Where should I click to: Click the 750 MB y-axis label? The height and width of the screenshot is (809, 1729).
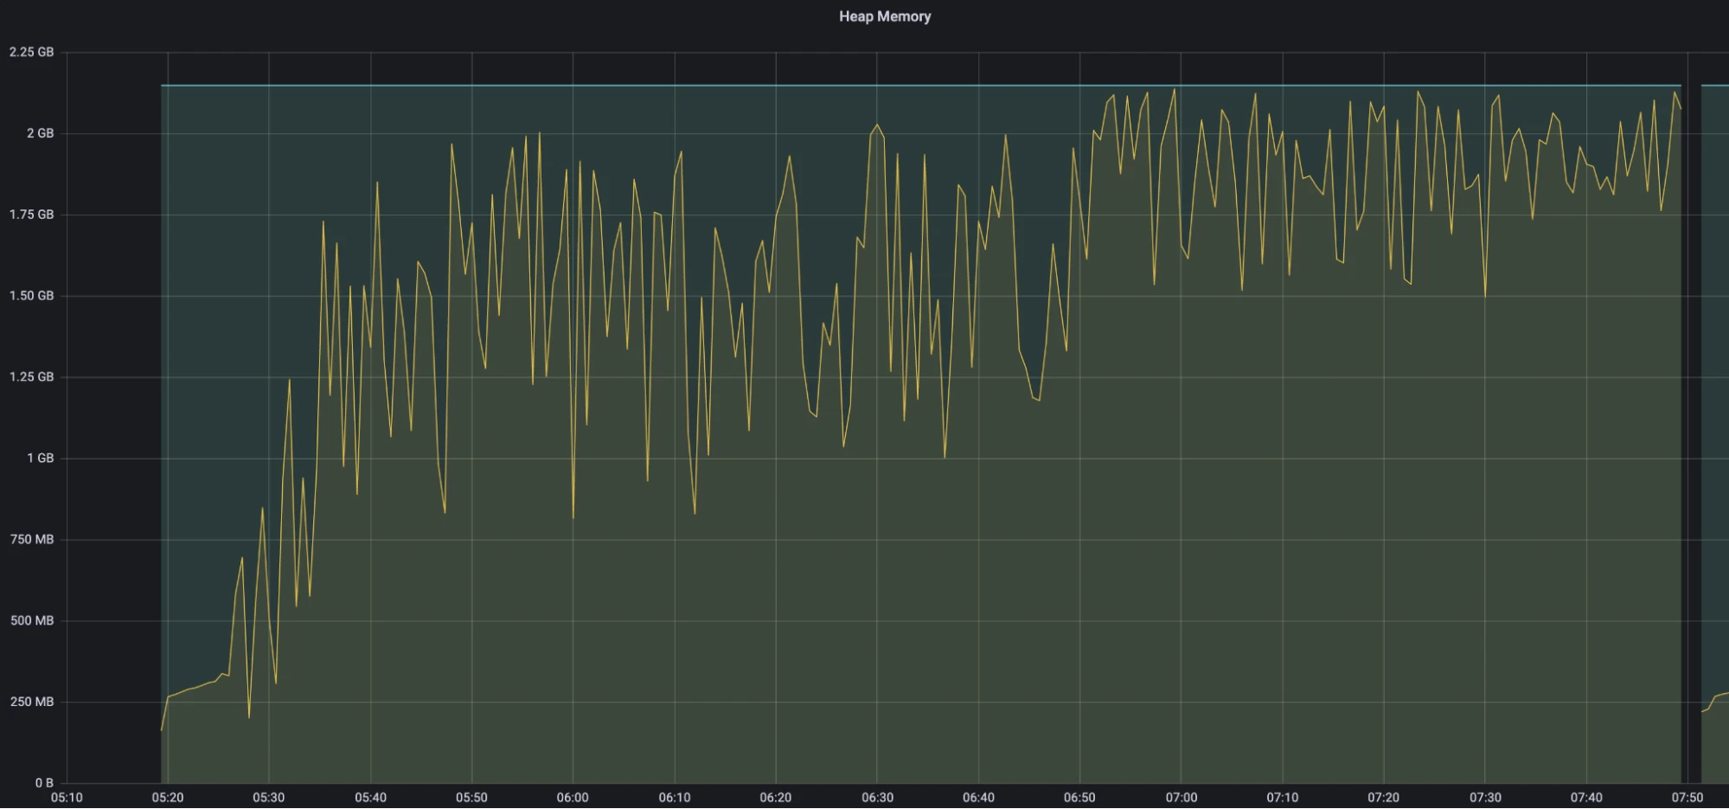pyautogui.click(x=32, y=539)
